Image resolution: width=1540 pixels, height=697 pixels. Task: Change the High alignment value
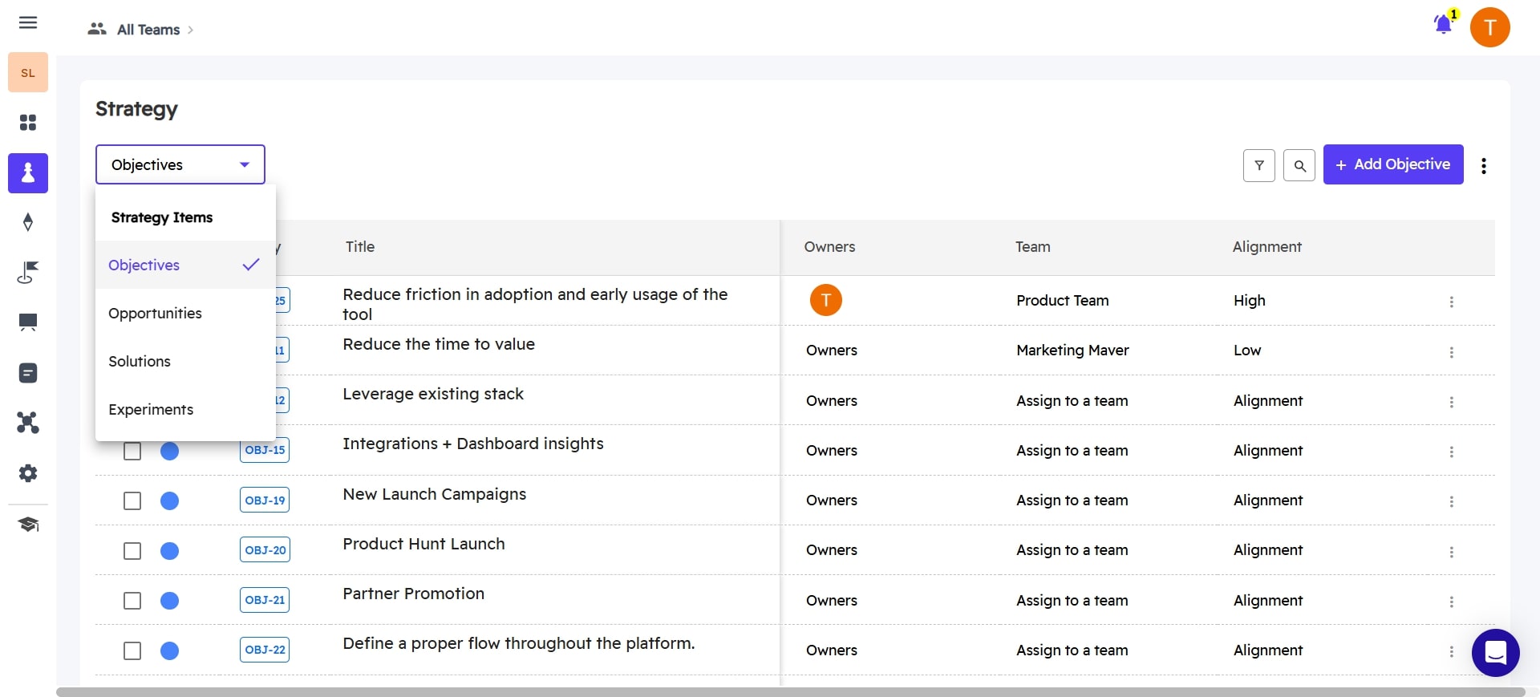(1250, 300)
